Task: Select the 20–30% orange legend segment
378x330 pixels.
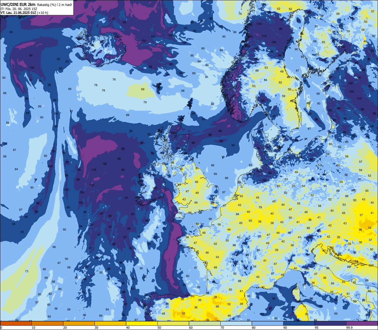Action: point(79,323)
